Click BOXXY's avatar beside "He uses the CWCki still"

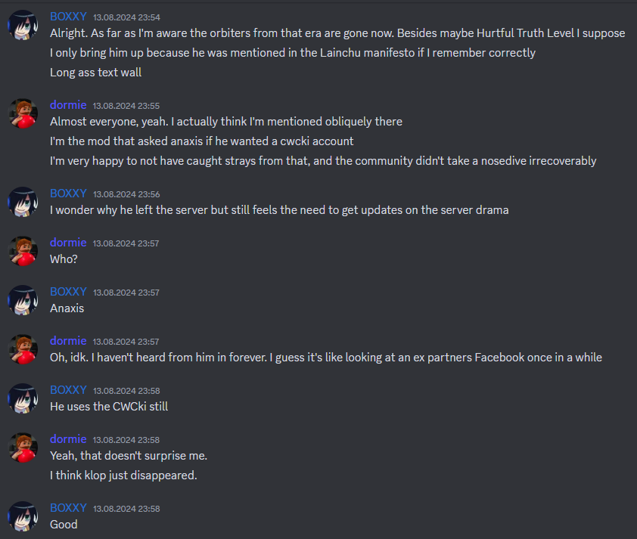click(x=23, y=398)
